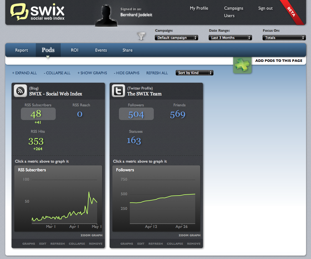311x259 pixels.
Task: Click the red BETA ribbon
Action: pyautogui.click(x=292, y=12)
